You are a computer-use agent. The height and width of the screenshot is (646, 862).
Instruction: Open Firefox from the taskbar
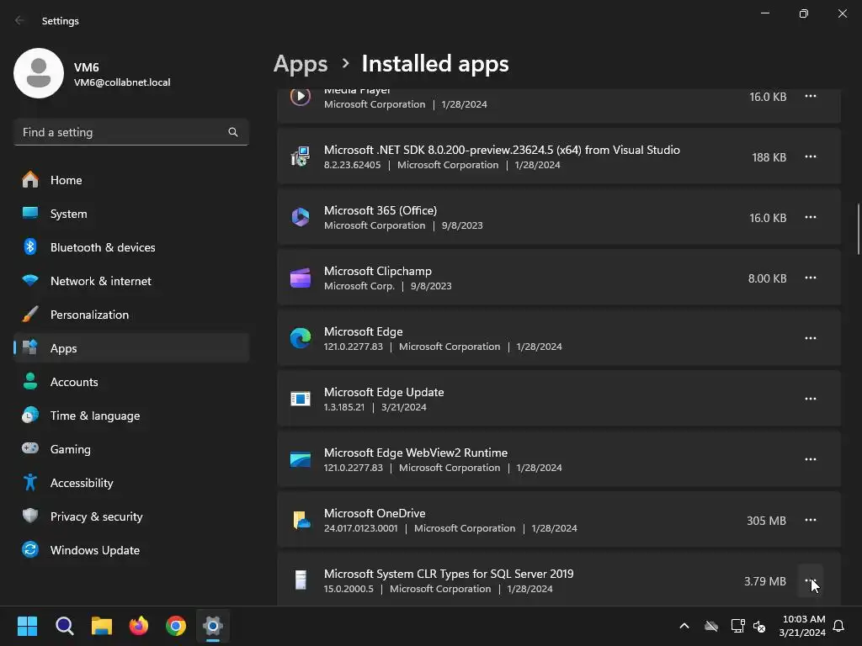click(139, 626)
